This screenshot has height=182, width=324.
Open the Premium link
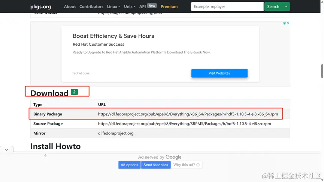tap(169, 7)
